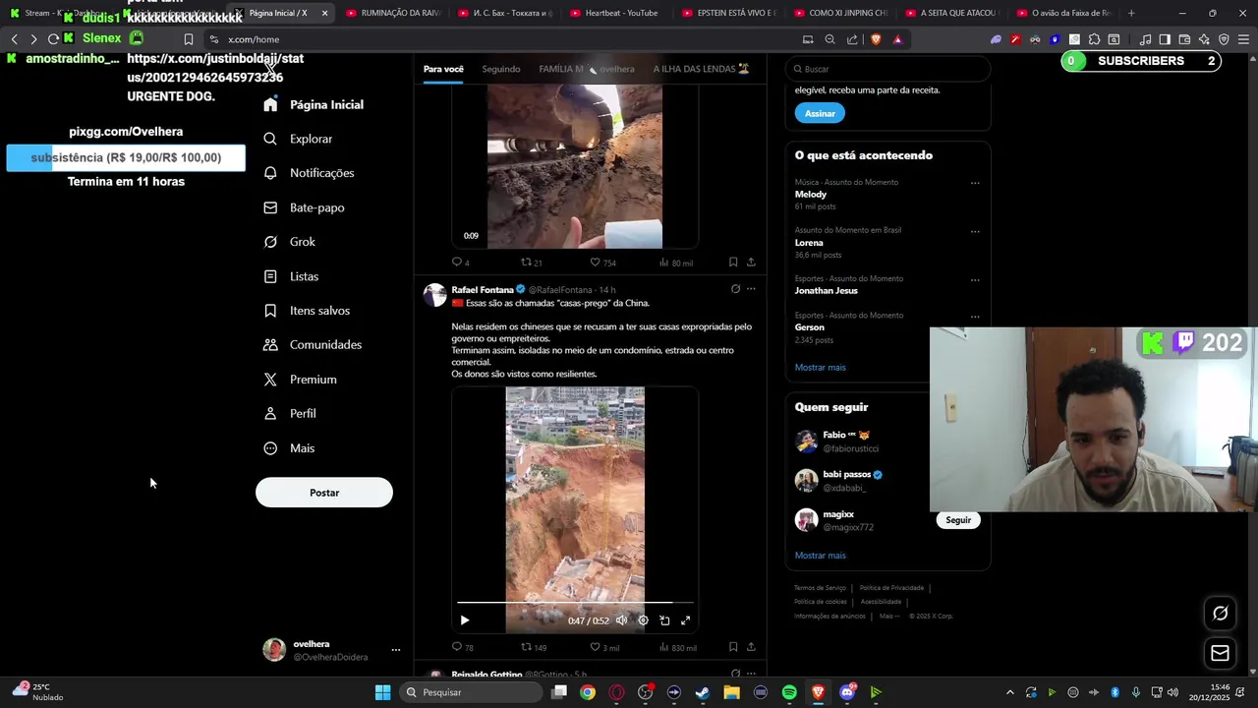This screenshot has width=1258, height=708.
Task: Open Listas icon in sidebar
Action: click(x=270, y=276)
